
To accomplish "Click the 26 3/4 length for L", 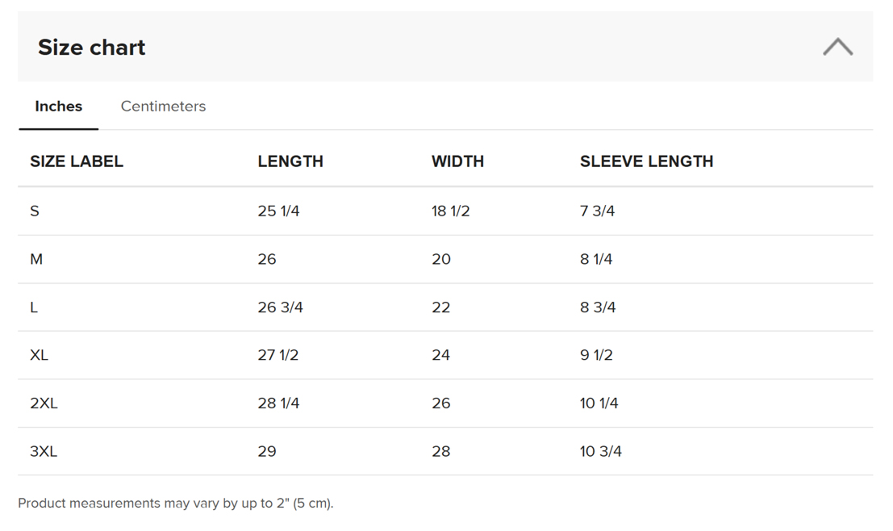I will (x=280, y=307).
